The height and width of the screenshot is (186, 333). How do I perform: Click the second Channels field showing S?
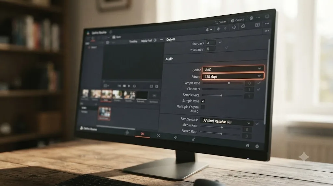(210, 49)
